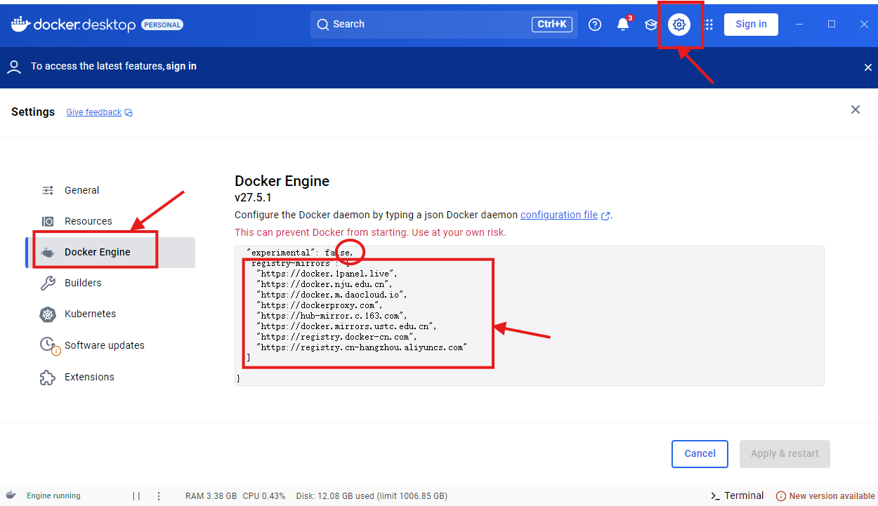Click the search magnifier icon

point(323,25)
